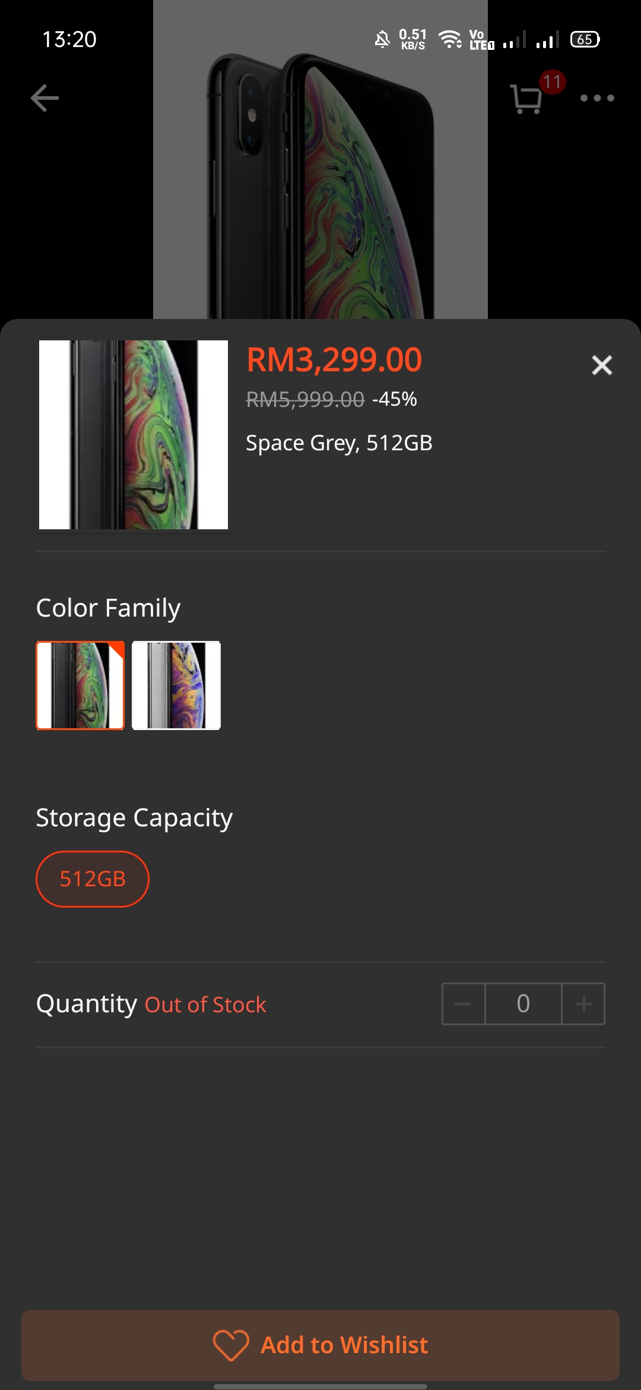Open the shopping cart icon
Screen dimensions: 641x1390
[526, 99]
